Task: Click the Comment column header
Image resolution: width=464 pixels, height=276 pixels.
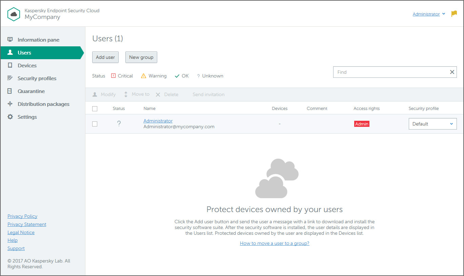Action: (x=317, y=109)
